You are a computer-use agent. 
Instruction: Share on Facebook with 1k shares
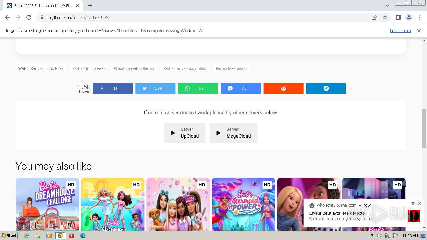tap(113, 88)
